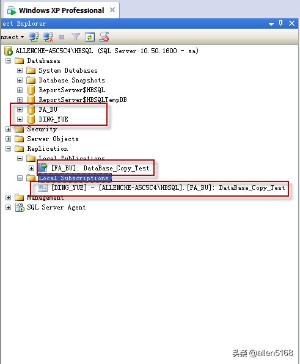The height and width of the screenshot is (364, 300).
Task: Collapse the Local Subscriptions node
Action: (x=20, y=178)
